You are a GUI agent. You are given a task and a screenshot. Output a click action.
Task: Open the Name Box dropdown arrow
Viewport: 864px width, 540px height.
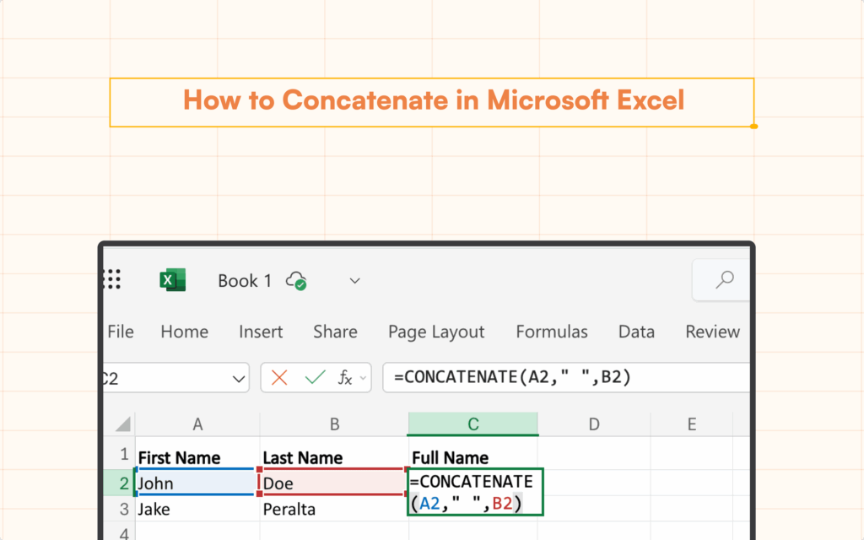tap(239, 379)
